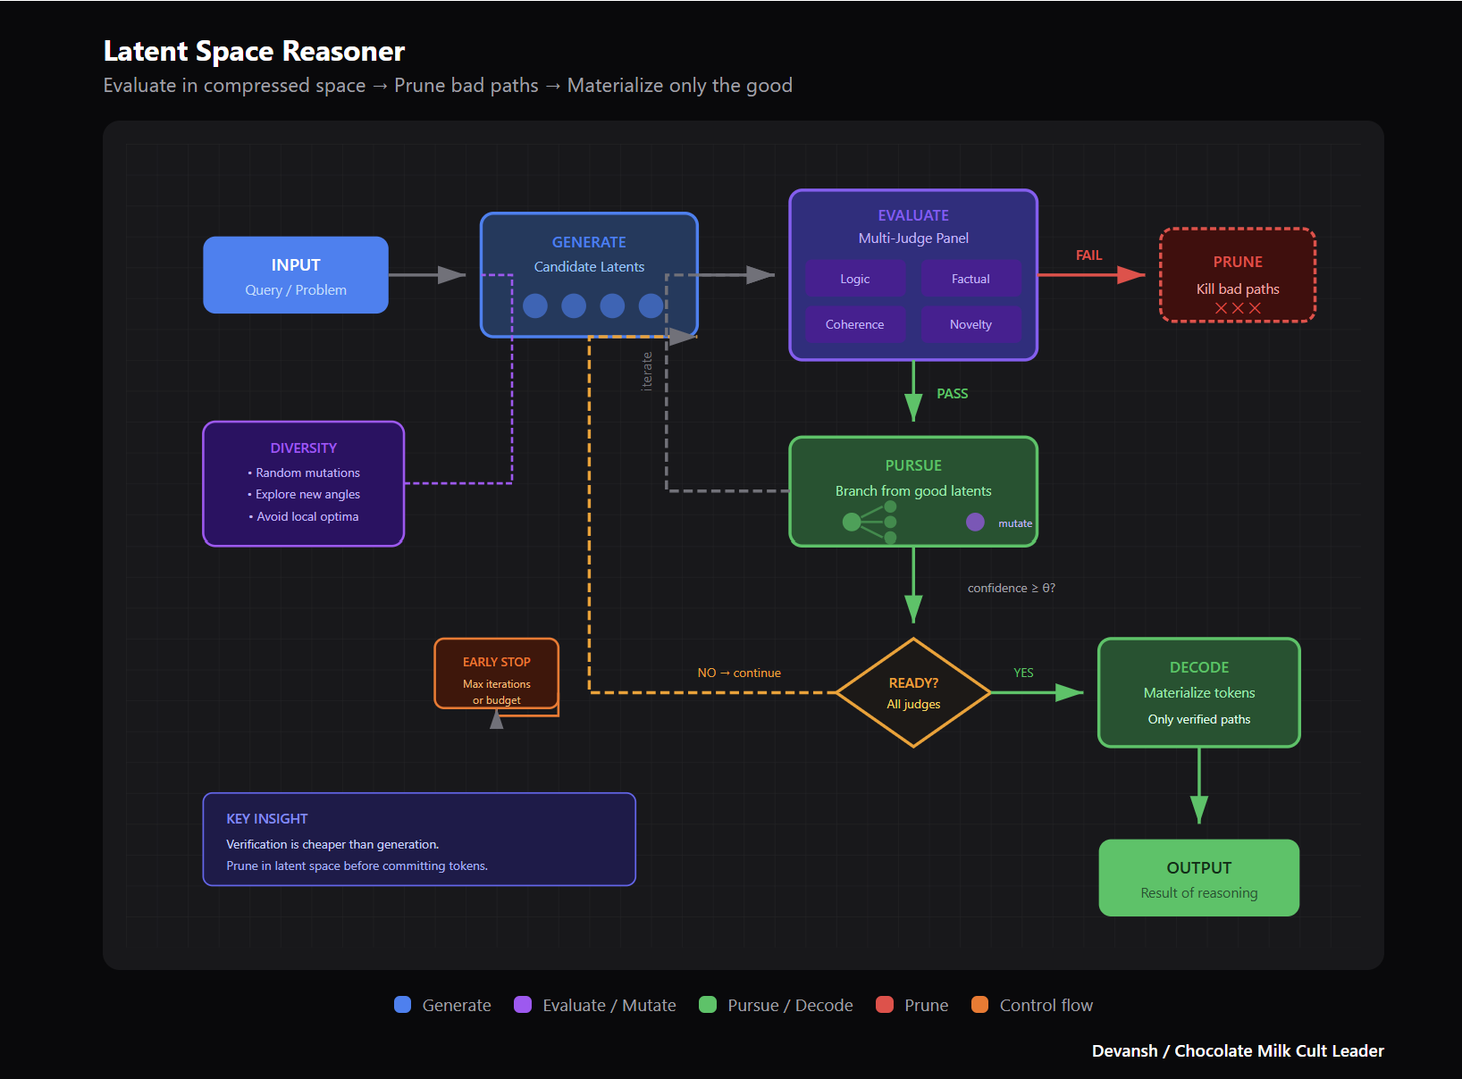1462x1079 pixels.
Task: Toggle the Novelty judge in the panel
Action: point(971,323)
